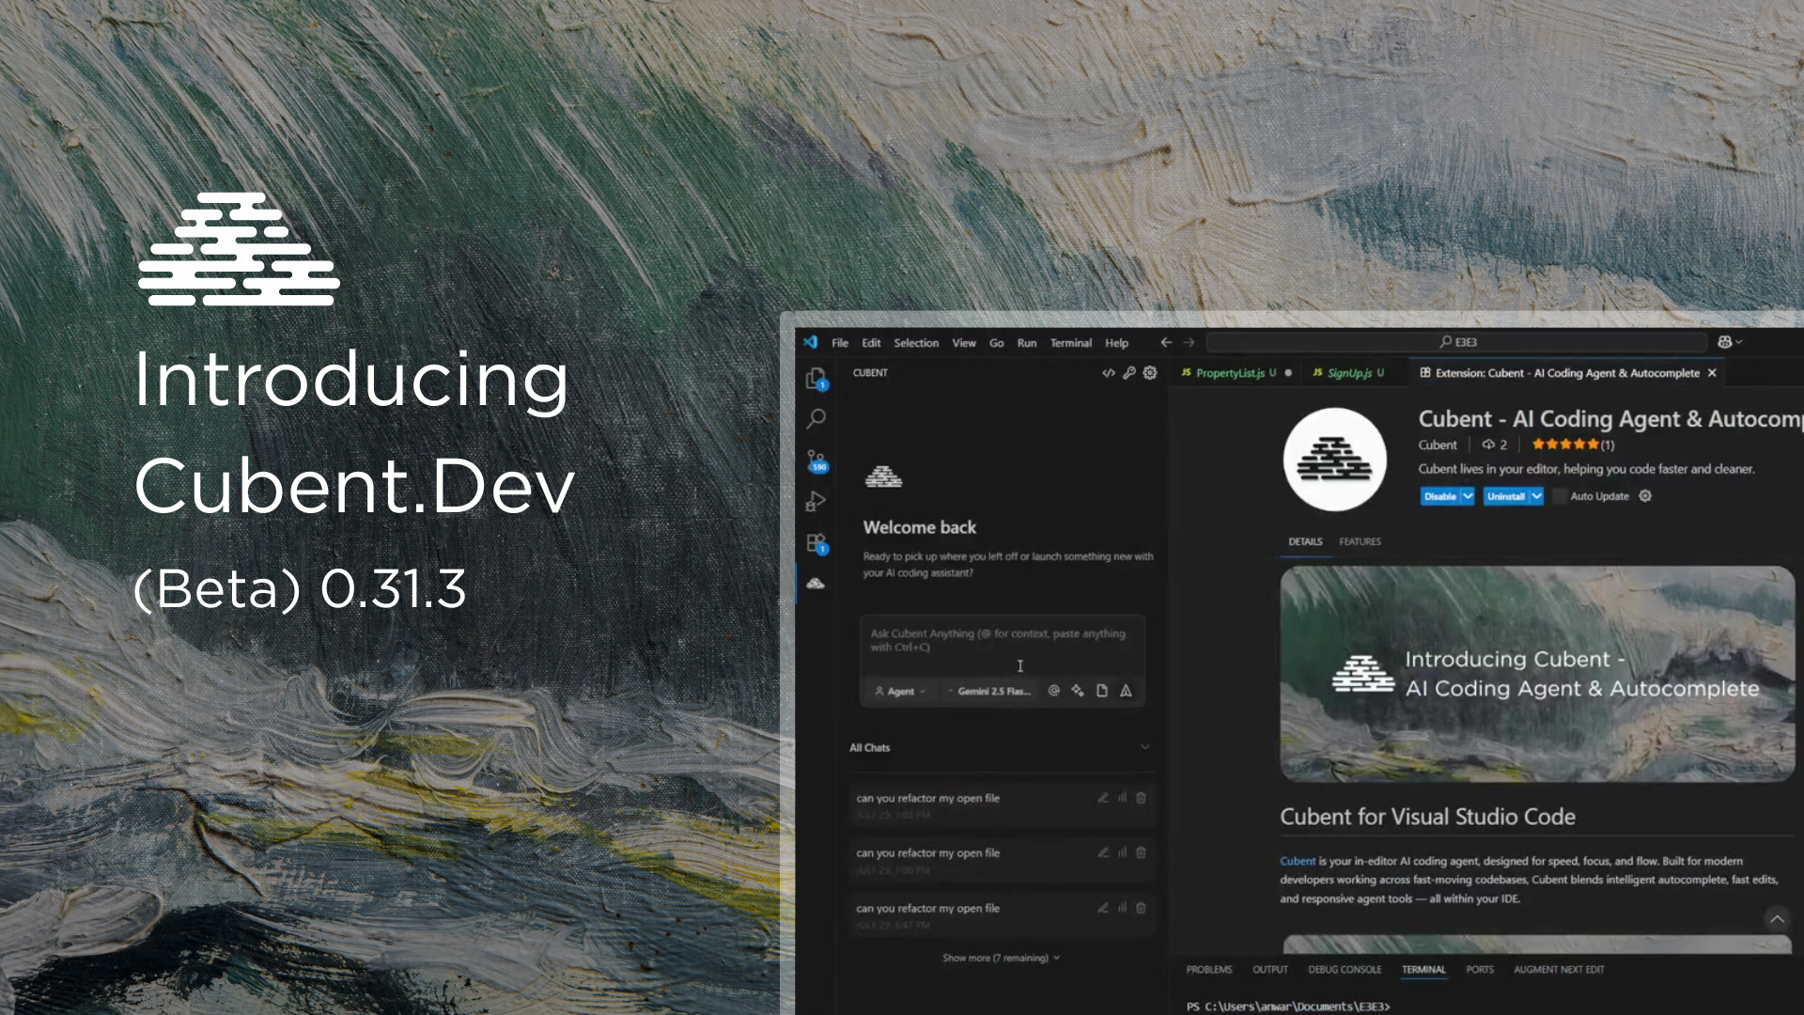Switch to the PORTS panel tab
The width and height of the screenshot is (1804, 1015).
[1480, 969]
